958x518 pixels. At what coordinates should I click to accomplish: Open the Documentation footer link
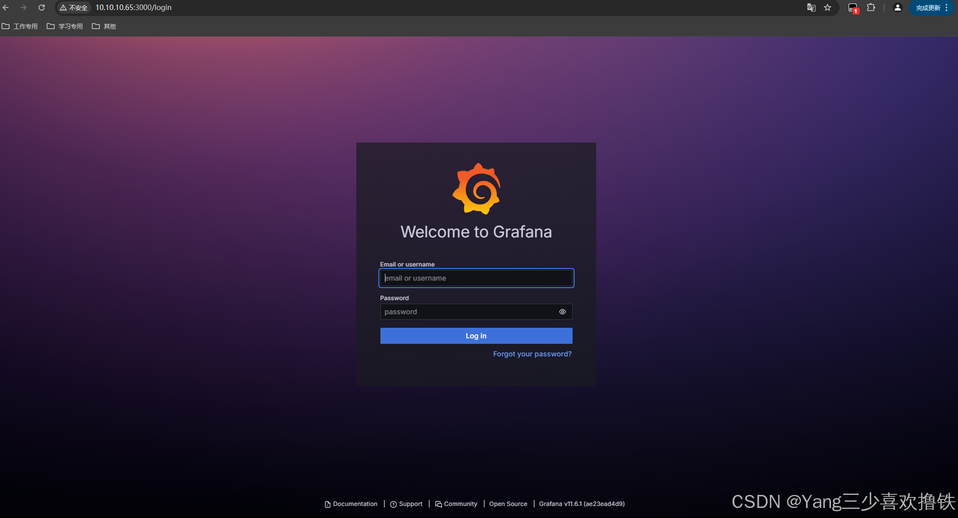[351, 504]
